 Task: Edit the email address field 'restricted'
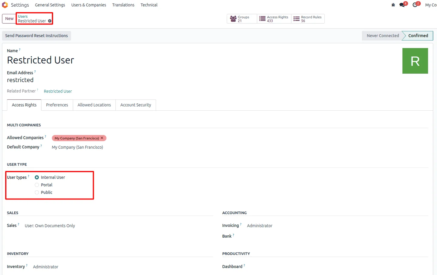[x=20, y=80]
